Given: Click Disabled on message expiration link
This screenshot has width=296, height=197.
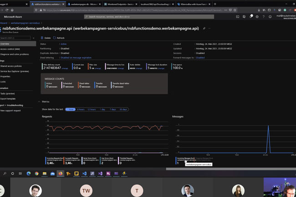Looking at the screenshot, I should tap(76, 58).
